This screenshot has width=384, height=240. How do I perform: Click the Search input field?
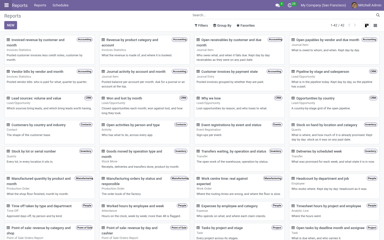pos(283,15)
